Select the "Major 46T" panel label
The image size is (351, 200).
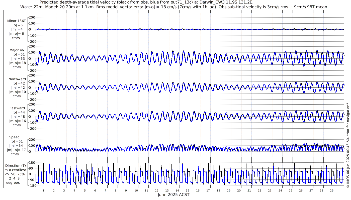18,50
